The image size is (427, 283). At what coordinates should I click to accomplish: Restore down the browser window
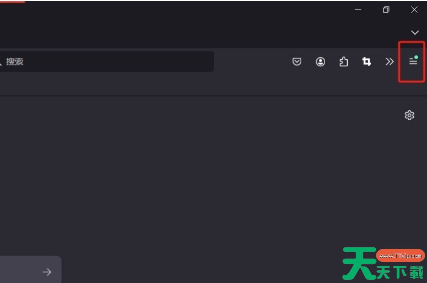pos(386,10)
